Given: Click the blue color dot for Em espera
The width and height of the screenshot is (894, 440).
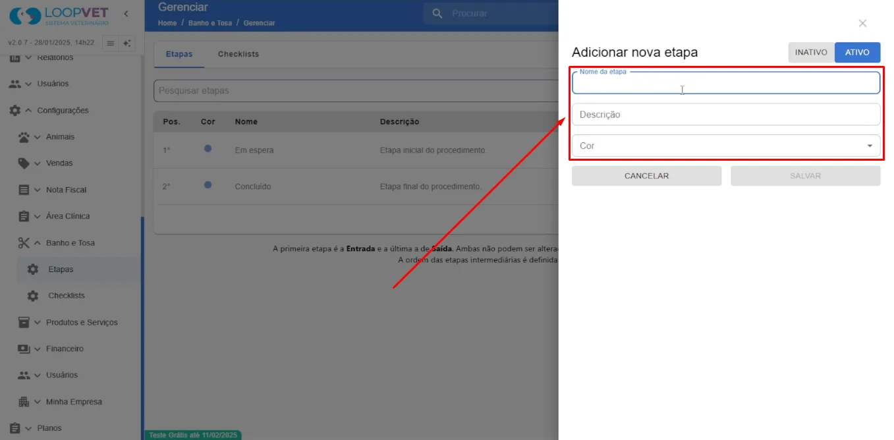Looking at the screenshot, I should 208,149.
